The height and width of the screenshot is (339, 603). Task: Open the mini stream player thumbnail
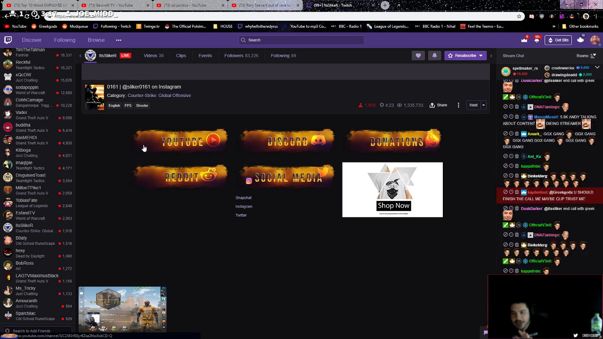coord(122,309)
